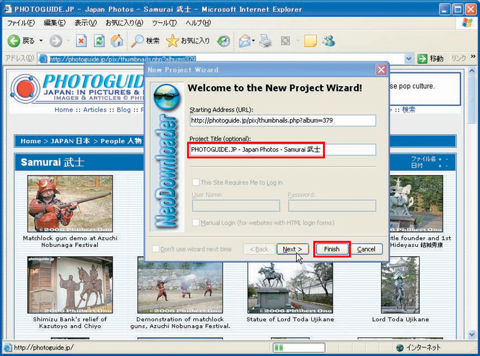Open the History clock icon
The image size is (480, 356).
[x=223, y=41]
